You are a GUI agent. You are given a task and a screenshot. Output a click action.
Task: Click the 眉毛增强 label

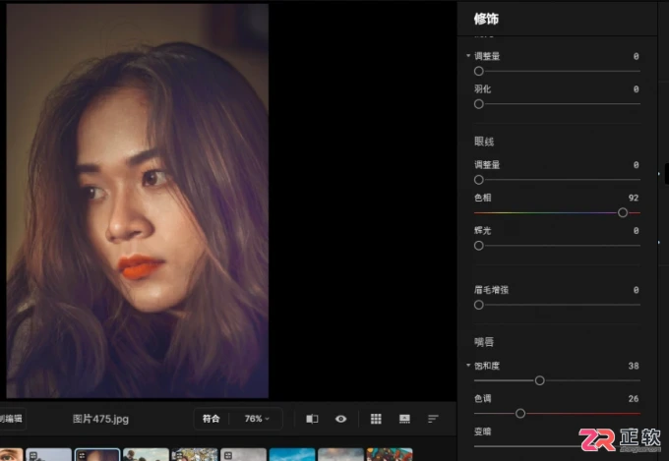click(x=491, y=290)
